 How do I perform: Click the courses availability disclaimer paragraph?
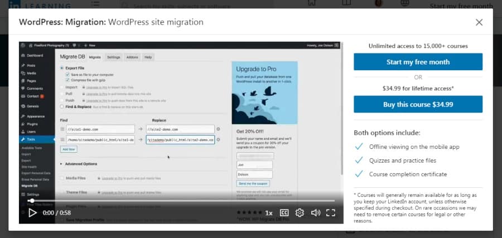[x=416, y=208]
